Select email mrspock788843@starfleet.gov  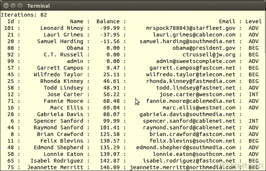[191, 28]
